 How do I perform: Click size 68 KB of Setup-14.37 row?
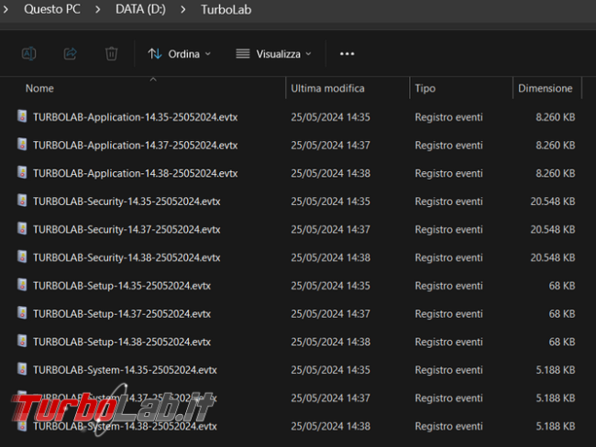pos(562,314)
